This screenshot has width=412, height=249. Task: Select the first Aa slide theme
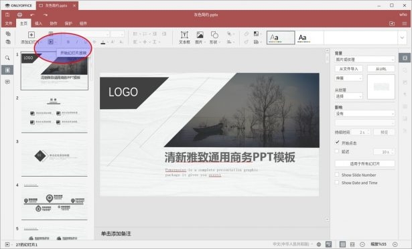pyautogui.click(x=281, y=37)
